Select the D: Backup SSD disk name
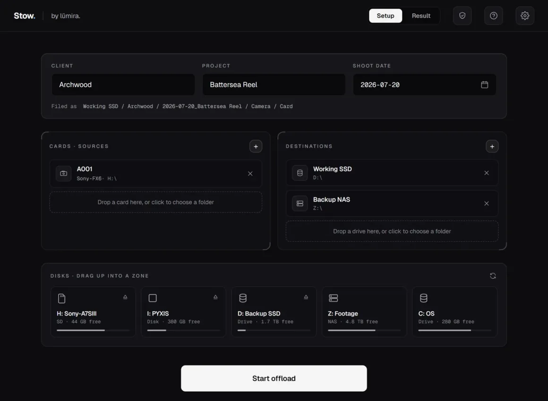 pyautogui.click(x=259, y=314)
